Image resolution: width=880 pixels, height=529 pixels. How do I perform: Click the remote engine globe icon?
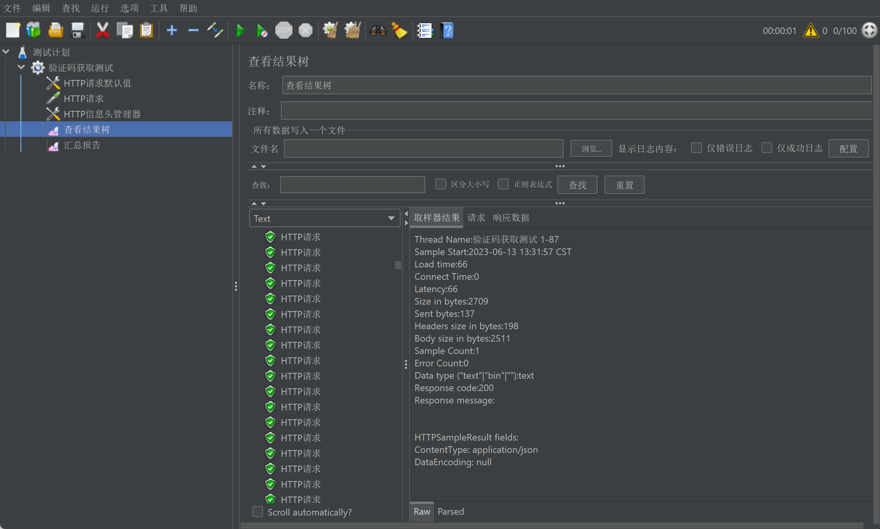click(869, 30)
